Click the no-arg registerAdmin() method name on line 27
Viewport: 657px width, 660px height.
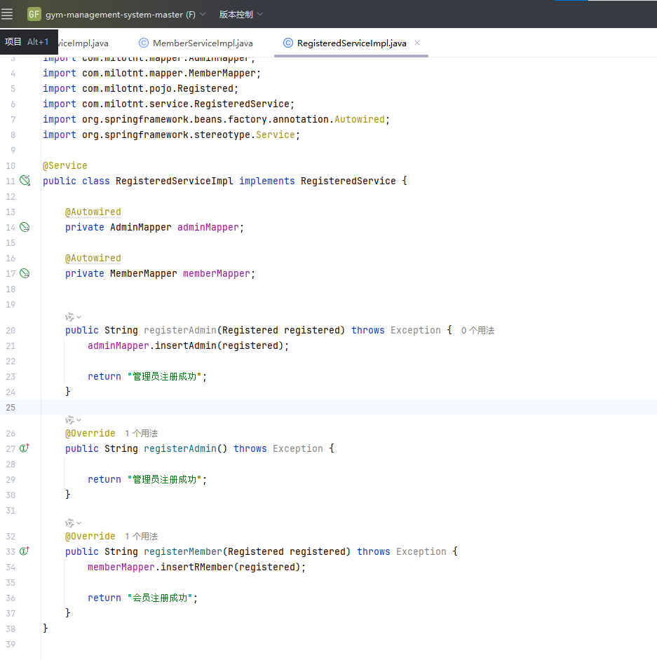click(180, 448)
